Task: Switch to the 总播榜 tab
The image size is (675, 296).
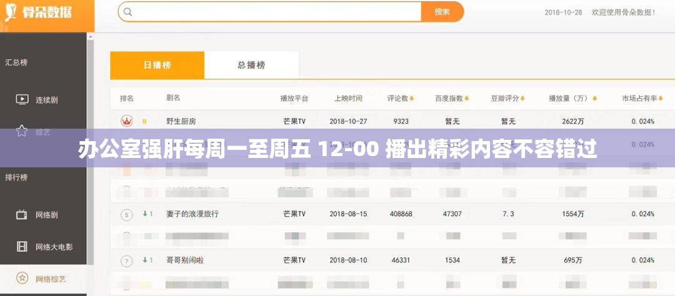Action: pos(251,66)
